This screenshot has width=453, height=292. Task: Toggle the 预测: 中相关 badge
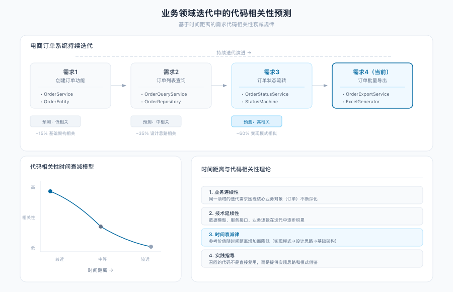[156, 121]
